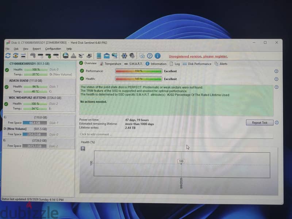Select the ADATA SU650 disk entry
The height and width of the screenshot is (219, 292).
coord(39,86)
